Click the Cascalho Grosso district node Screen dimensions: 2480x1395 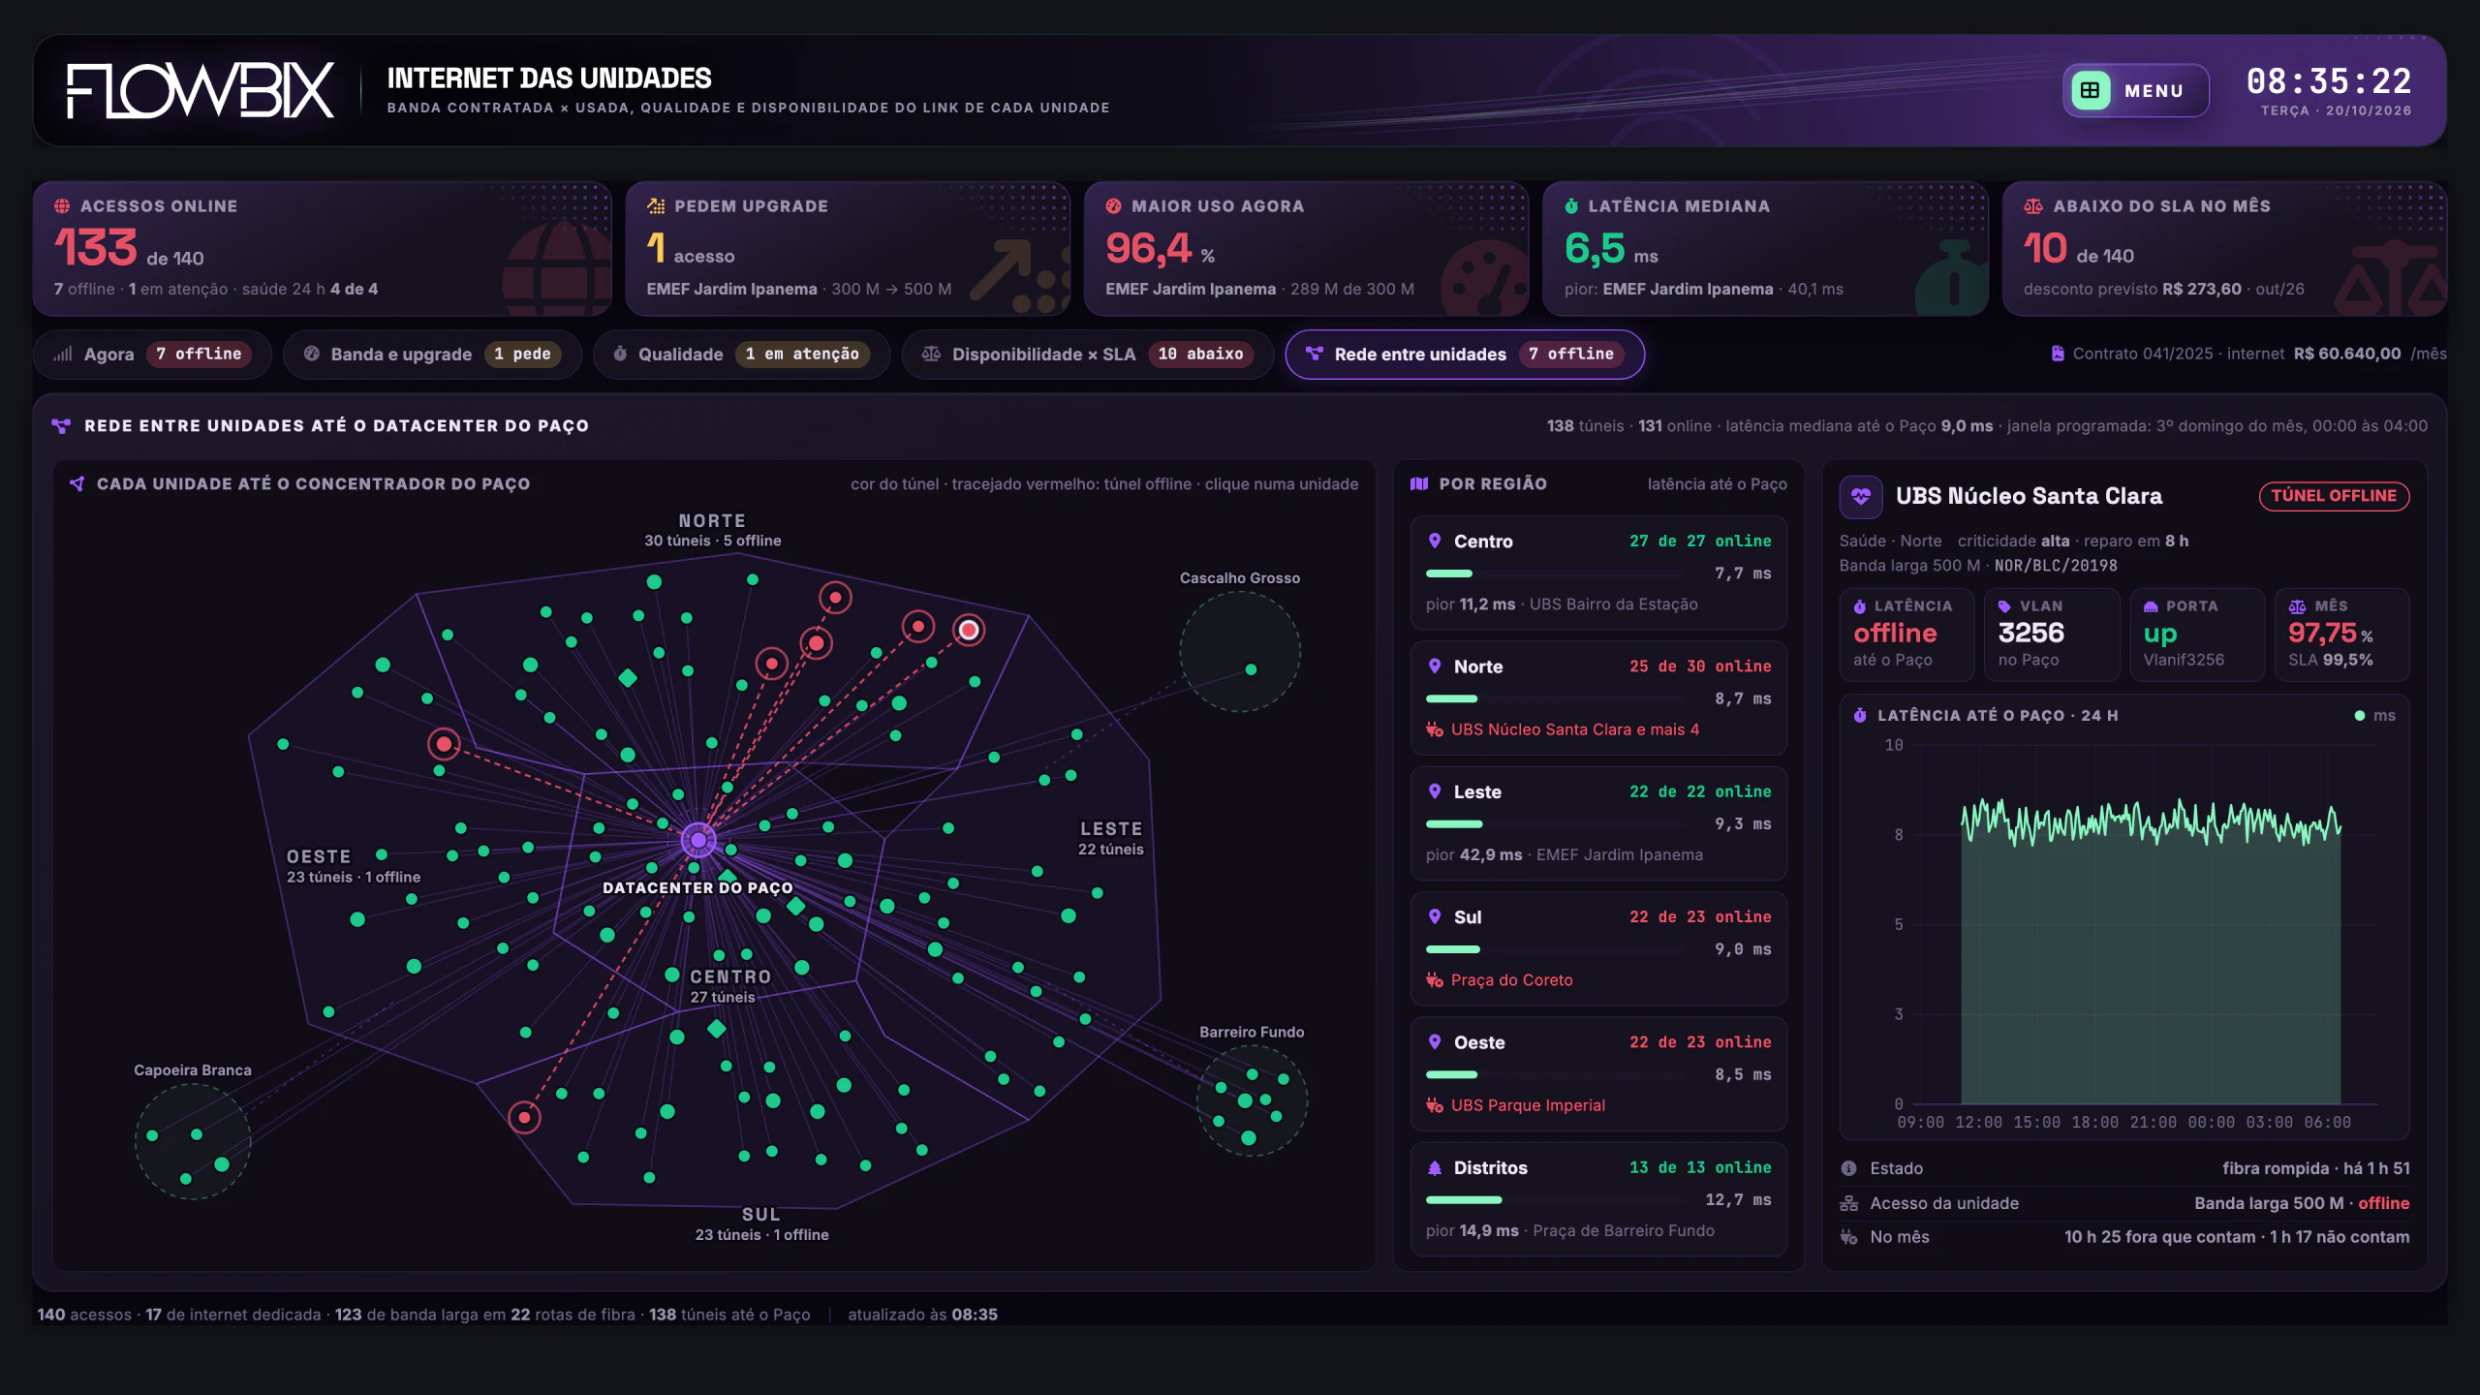(x=1251, y=669)
